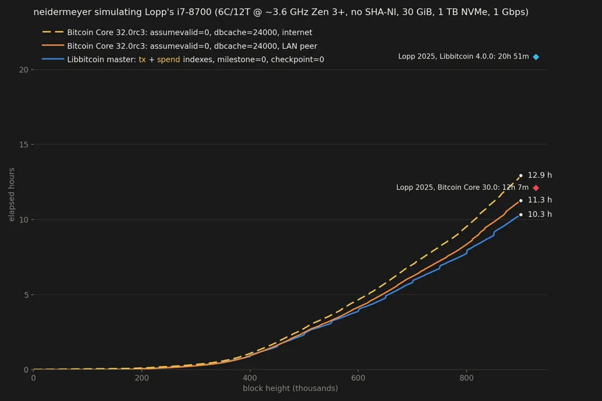Image resolution: width=602 pixels, height=401 pixels.
Task: Click the blue diamond marker for Libbitcoin 4.0.0
Action: pos(536,57)
